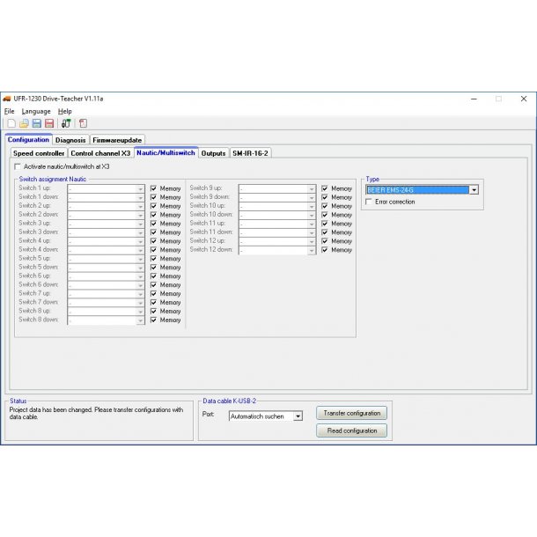Open the File menu
The height and width of the screenshot is (537, 537).
click(10, 111)
